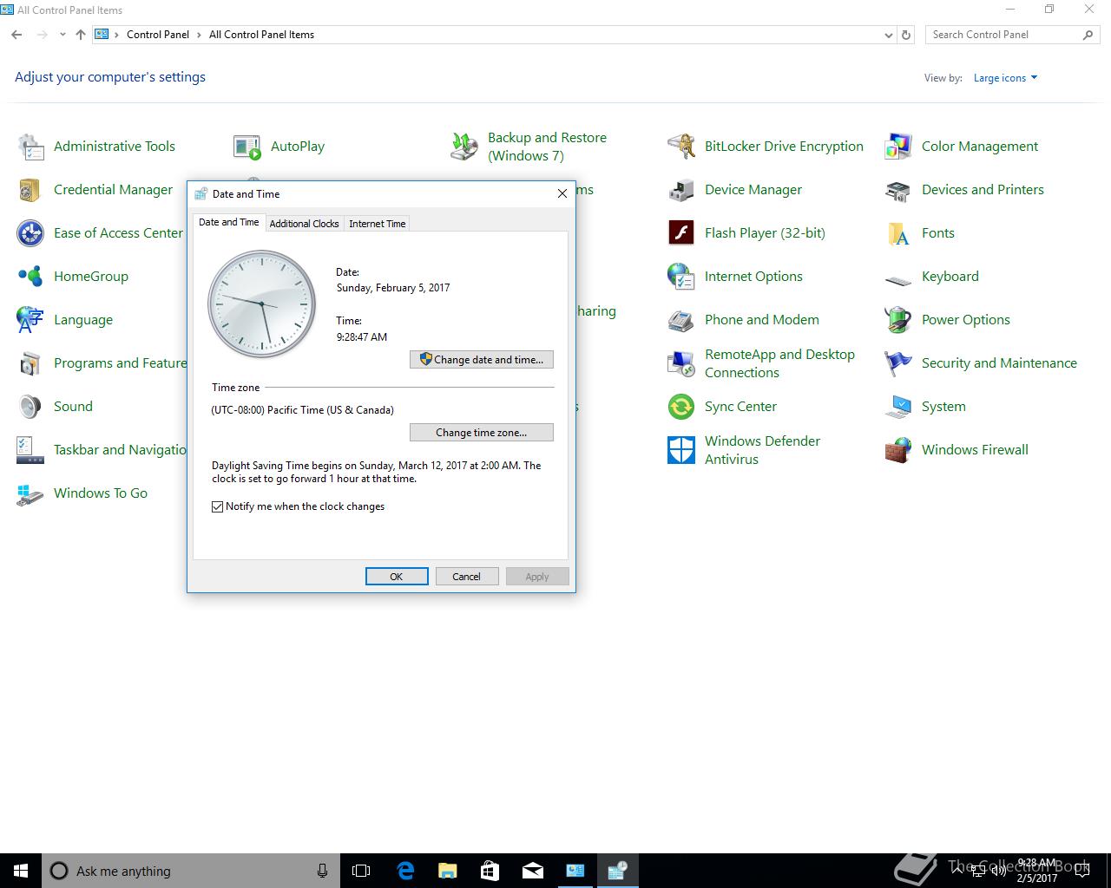
Task: Open BitLocker Drive Encryption icon
Action: click(x=681, y=147)
